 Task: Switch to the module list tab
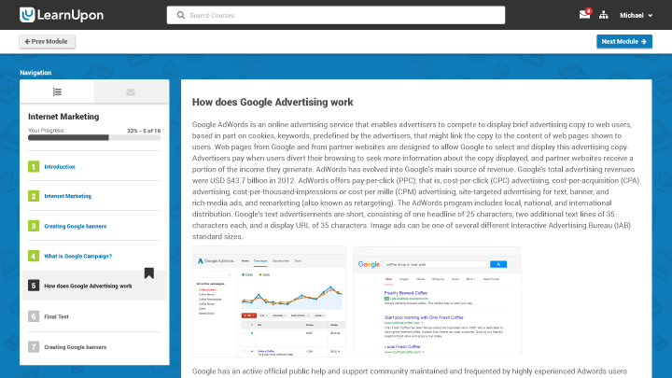pyautogui.click(x=57, y=91)
